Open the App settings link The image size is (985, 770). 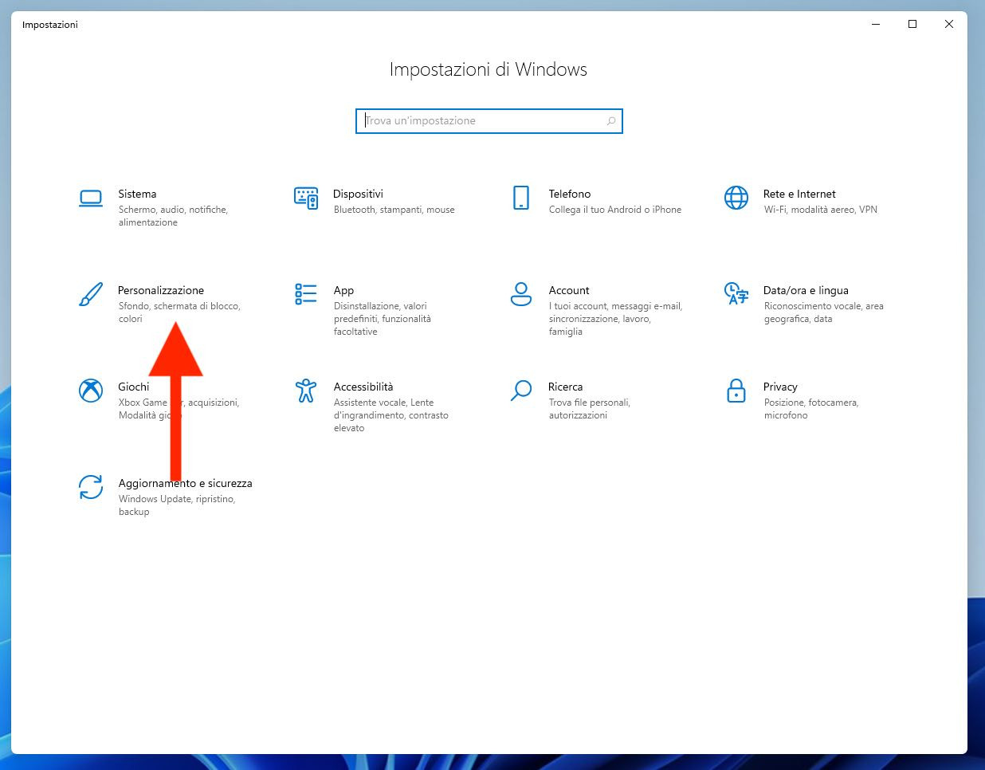[x=343, y=290]
